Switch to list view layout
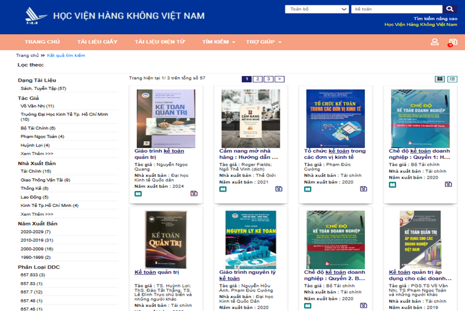This screenshot has width=465, height=311. pyautogui.click(x=452, y=79)
